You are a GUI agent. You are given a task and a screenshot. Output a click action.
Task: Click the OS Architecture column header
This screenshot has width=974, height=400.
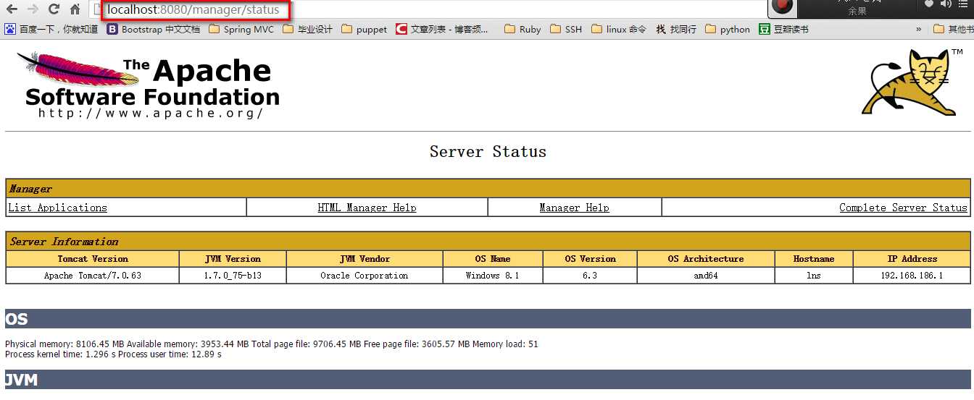coord(706,259)
